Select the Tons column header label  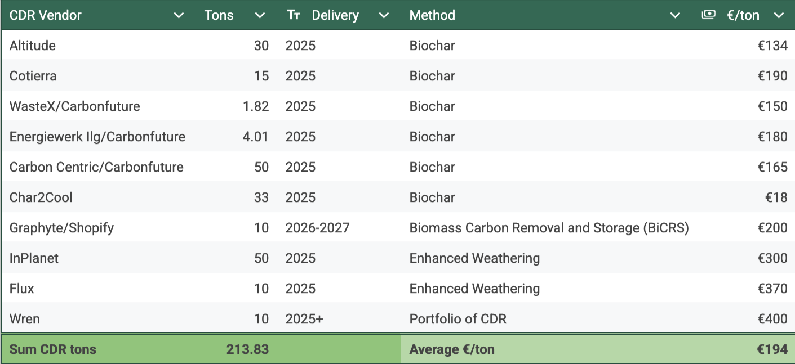[219, 15]
